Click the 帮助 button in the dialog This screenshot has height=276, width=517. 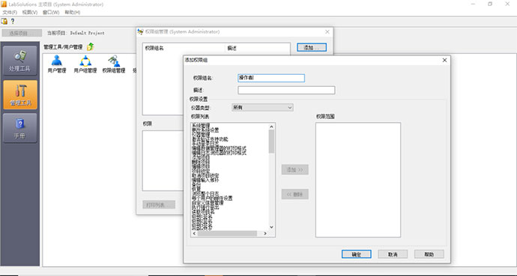pos(429,254)
